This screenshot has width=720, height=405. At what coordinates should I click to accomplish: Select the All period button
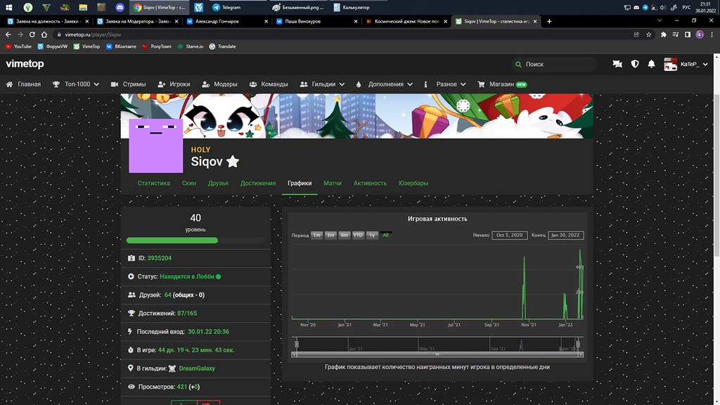point(385,235)
